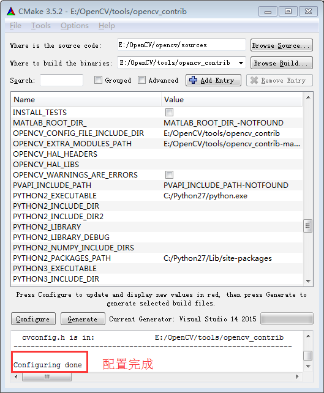Click the variable list scroll down arrow
324x393 pixels.
click(308, 281)
